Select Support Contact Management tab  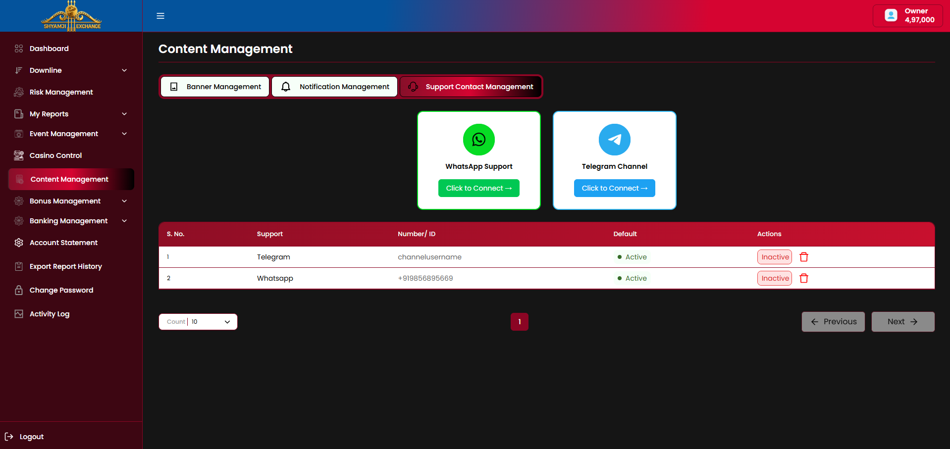click(471, 87)
